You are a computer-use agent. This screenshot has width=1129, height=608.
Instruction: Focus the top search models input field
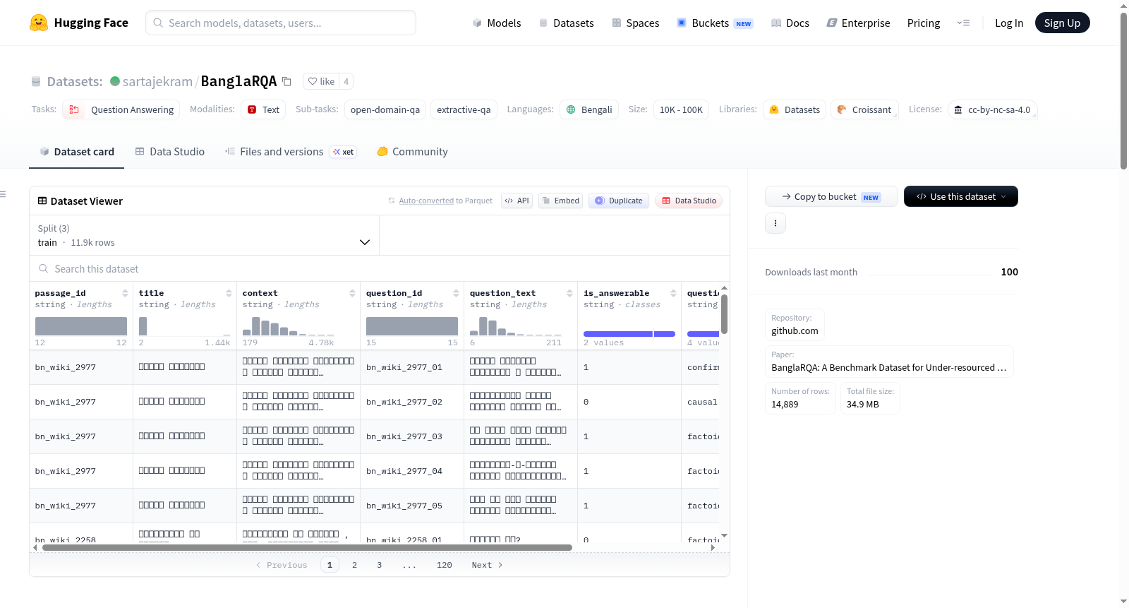point(281,23)
